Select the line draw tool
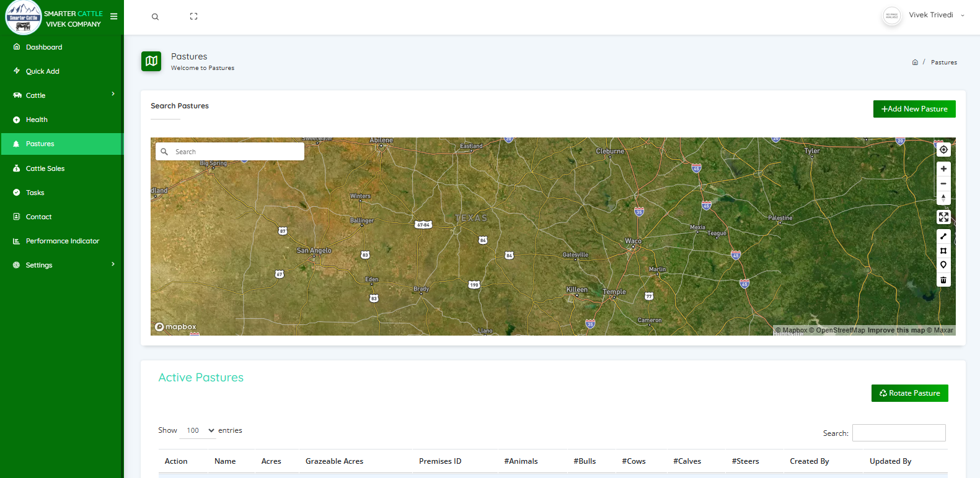This screenshot has width=980, height=478. [943, 237]
